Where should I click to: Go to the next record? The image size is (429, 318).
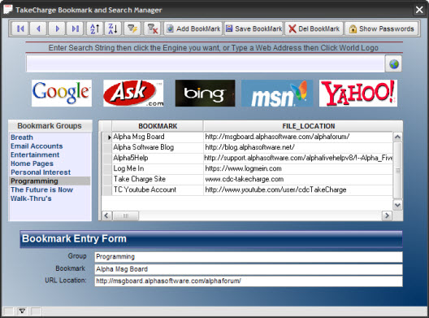pos(57,28)
